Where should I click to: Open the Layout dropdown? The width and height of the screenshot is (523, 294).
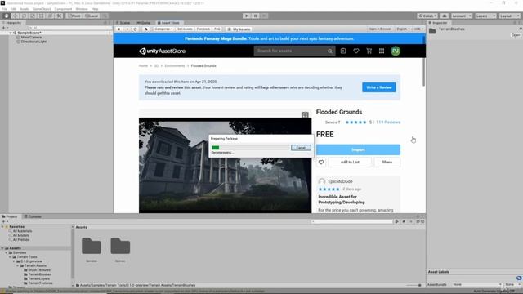coord(509,16)
